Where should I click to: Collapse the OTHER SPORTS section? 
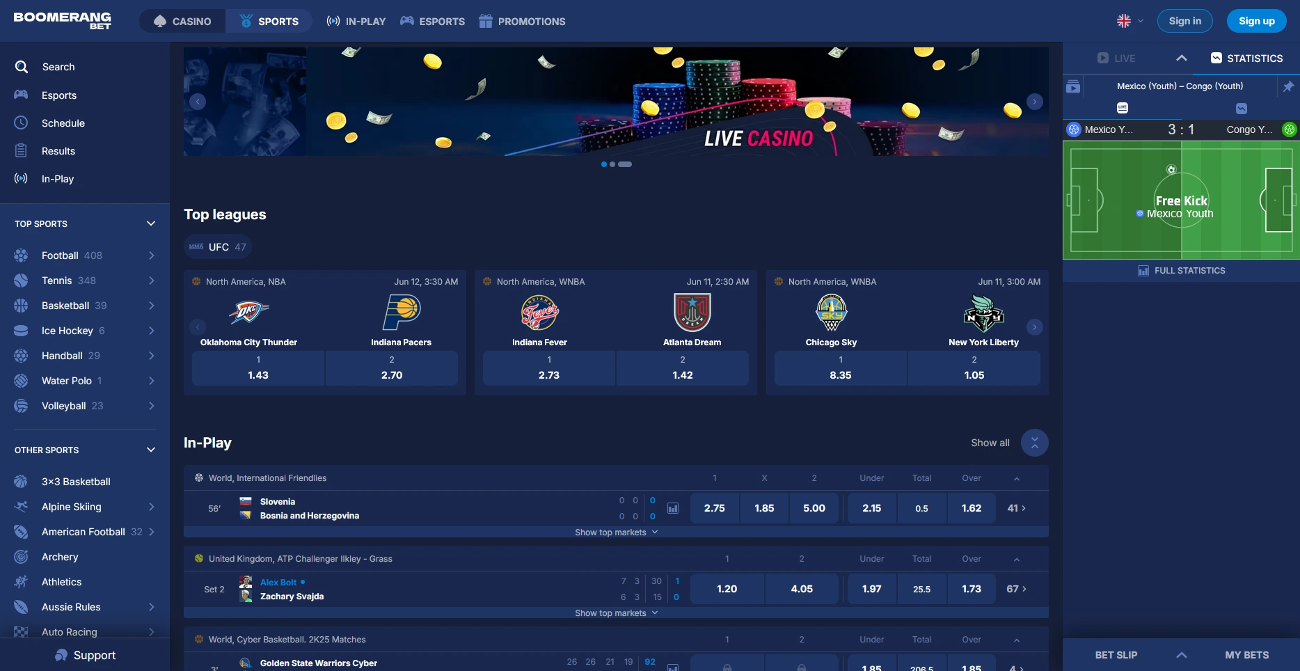click(x=151, y=450)
